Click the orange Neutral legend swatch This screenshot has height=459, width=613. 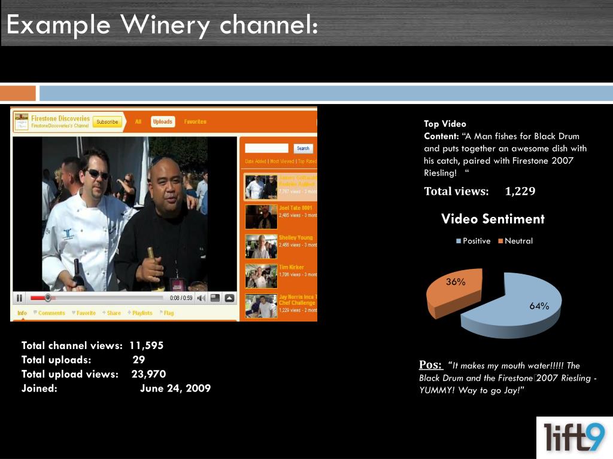[x=500, y=241]
